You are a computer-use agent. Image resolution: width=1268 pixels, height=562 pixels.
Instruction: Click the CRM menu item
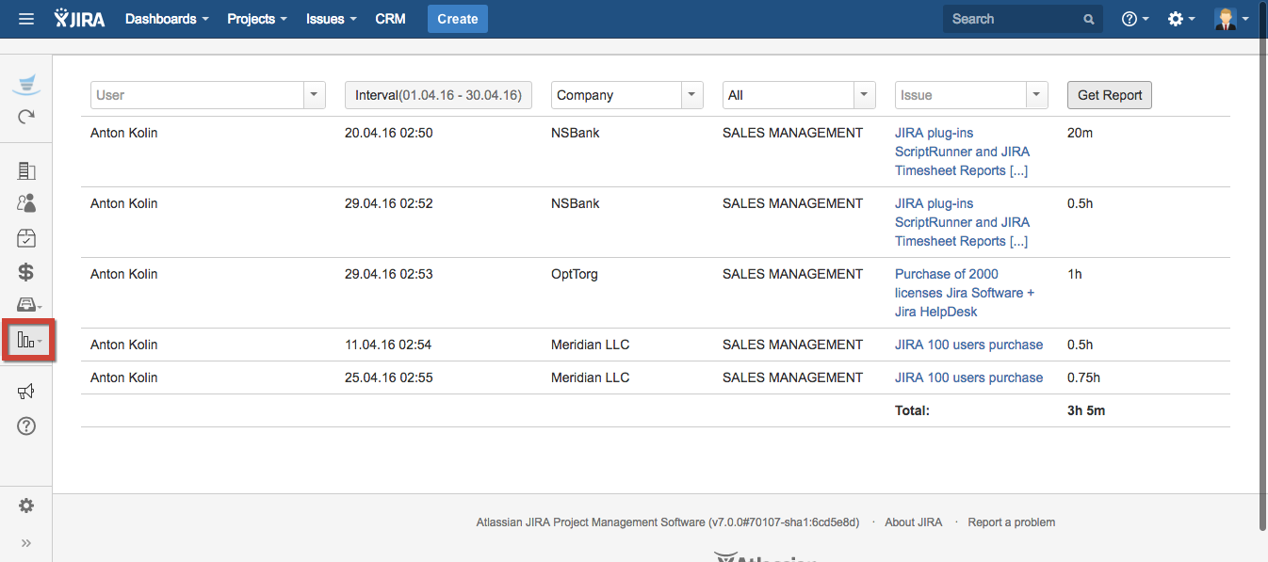point(390,19)
